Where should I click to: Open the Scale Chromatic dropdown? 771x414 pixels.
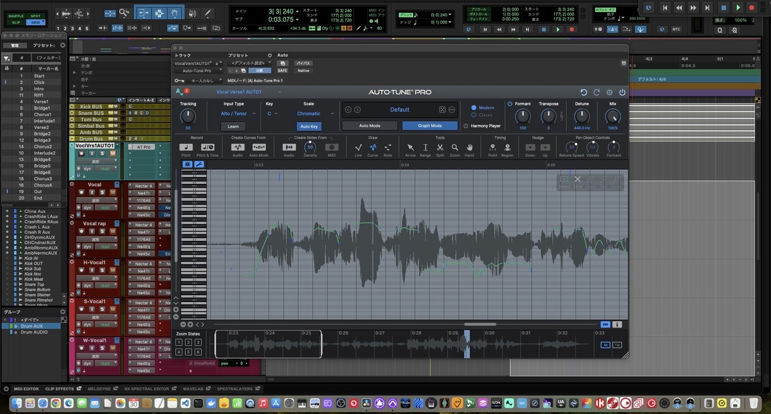click(315, 114)
